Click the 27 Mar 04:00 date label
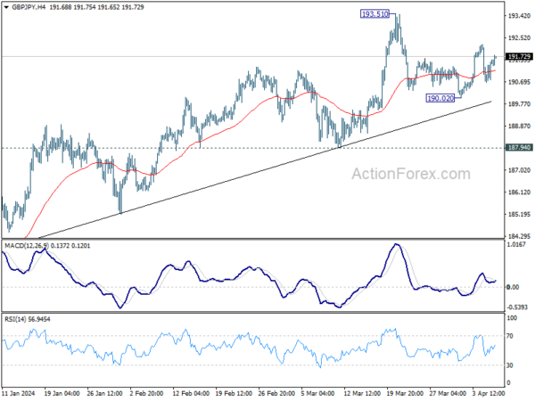Screen dimensions: 535x401 (448, 394)
